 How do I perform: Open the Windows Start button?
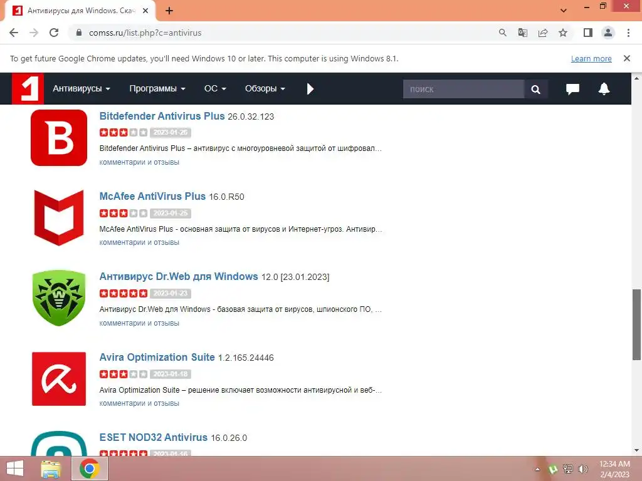pos(15,468)
